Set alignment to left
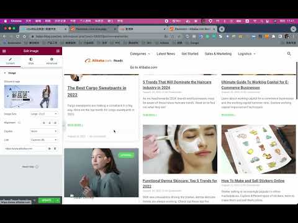 (x=44, y=123)
